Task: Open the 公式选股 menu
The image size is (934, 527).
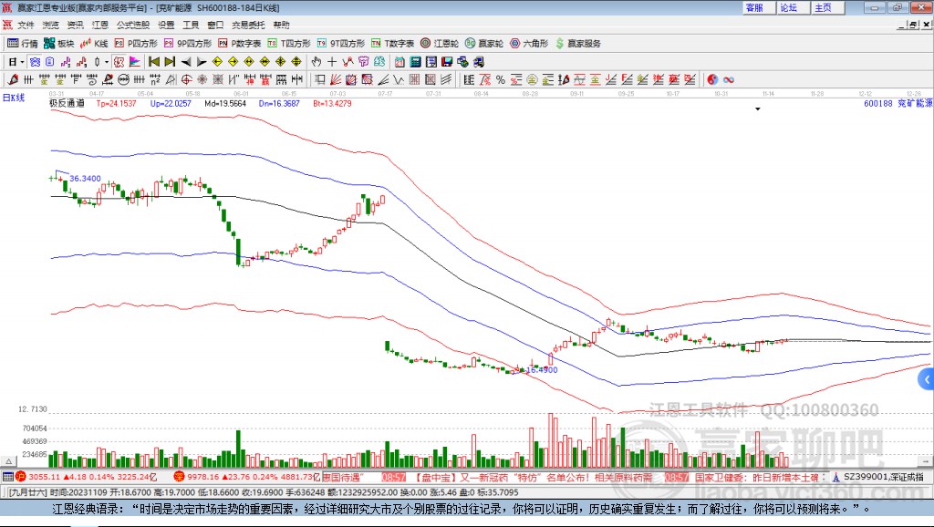Action: point(131,25)
